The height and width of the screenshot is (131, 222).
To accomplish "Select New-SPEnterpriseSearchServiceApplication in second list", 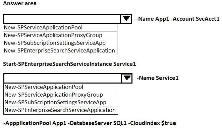I will pyautogui.click(x=61, y=110).
